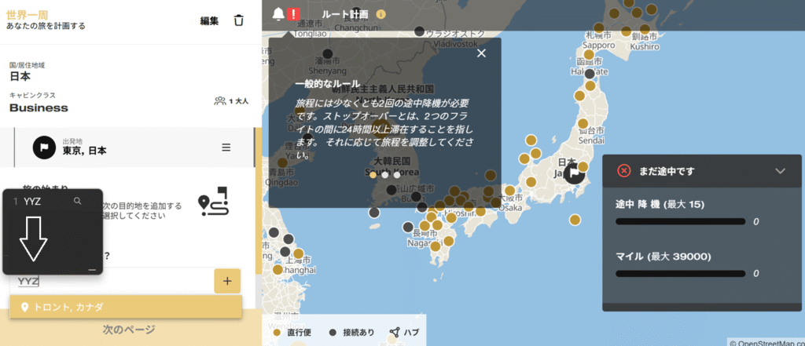Go to 次のページ

[x=129, y=330]
